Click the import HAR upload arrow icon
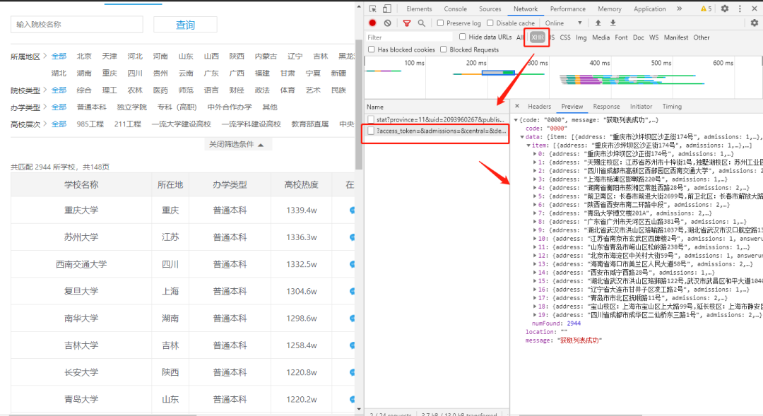This screenshot has width=763, height=416. pyautogui.click(x=598, y=23)
